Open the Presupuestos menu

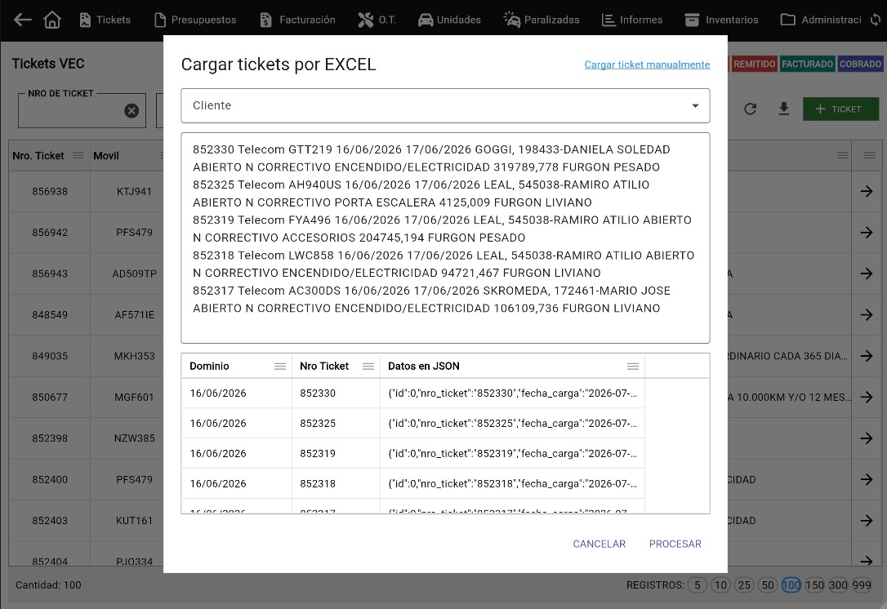[x=195, y=20]
